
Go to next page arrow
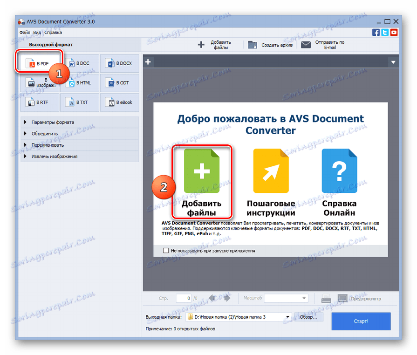[x=227, y=298]
